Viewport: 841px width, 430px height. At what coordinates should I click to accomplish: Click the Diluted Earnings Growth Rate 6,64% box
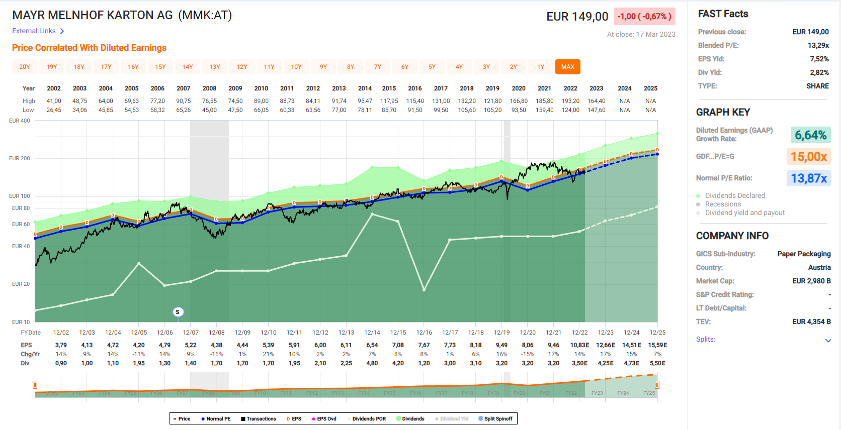pos(810,135)
